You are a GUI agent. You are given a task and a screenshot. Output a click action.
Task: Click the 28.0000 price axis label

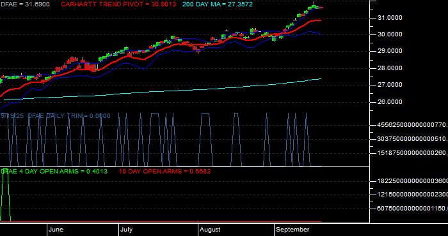[x=390, y=68]
